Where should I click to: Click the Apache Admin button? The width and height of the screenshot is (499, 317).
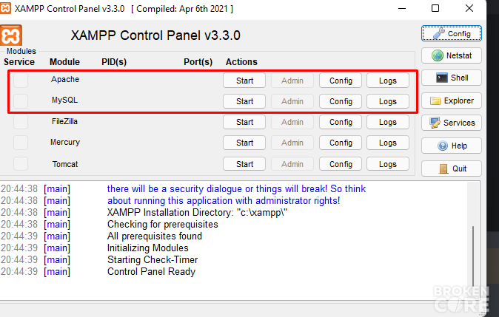[292, 81]
